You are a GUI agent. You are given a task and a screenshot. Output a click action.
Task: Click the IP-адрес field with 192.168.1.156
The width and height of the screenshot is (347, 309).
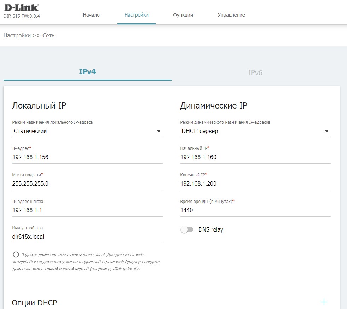pyautogui.click(x=87, y=157)
